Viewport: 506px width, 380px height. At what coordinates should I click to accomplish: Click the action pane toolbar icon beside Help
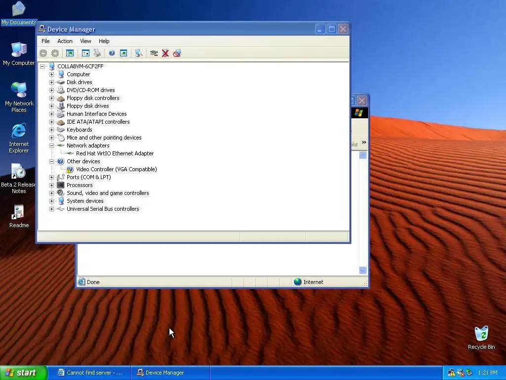point(124,53)
